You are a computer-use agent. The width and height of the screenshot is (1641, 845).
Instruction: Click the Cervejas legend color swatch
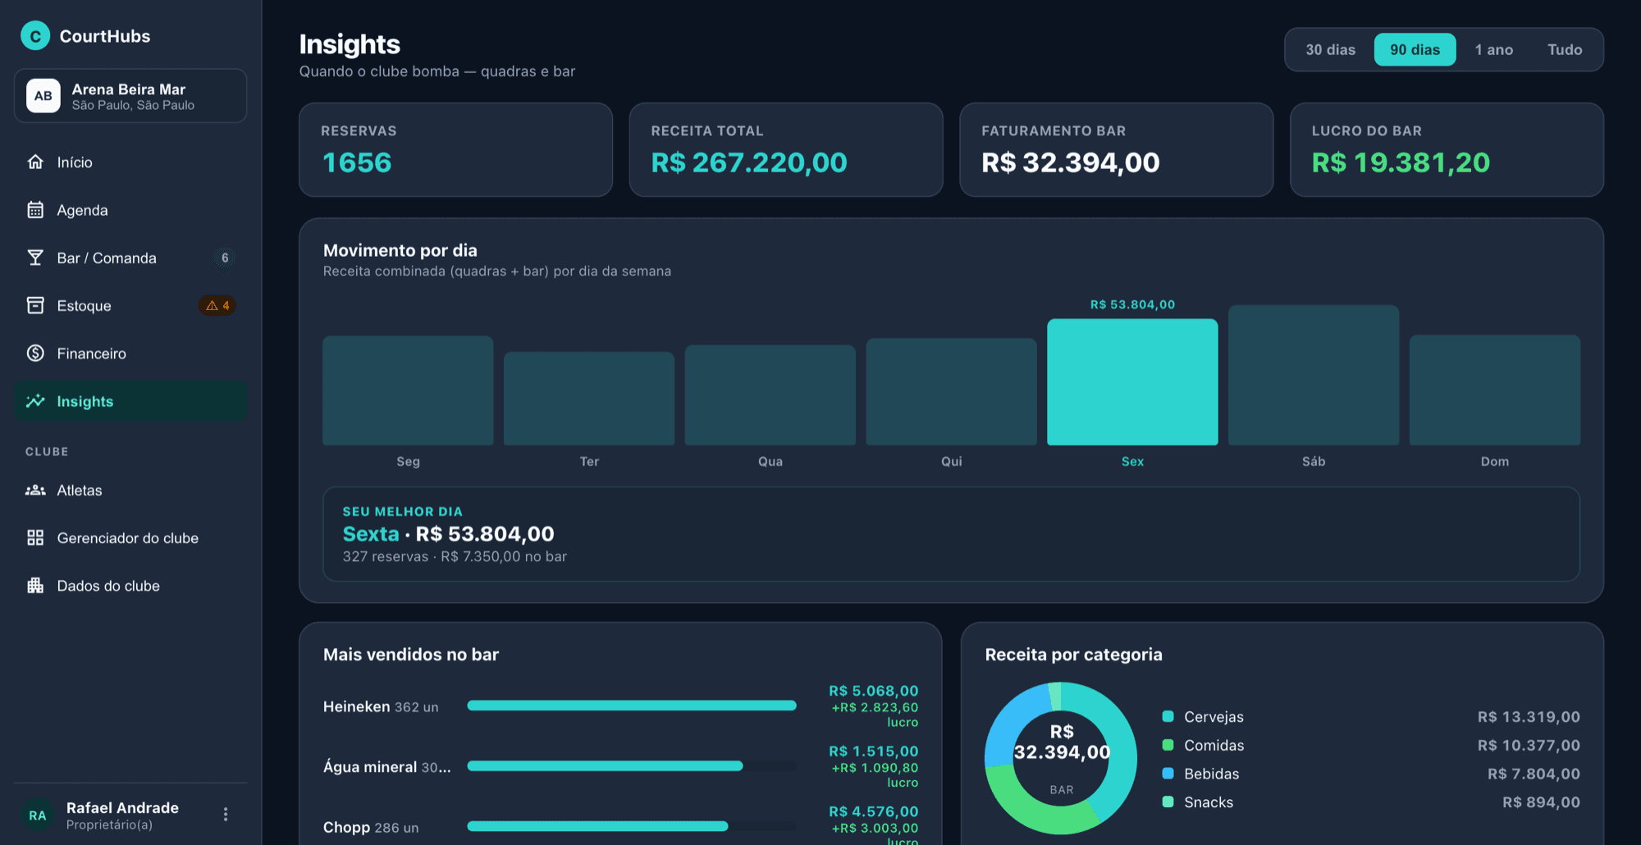1168,716
